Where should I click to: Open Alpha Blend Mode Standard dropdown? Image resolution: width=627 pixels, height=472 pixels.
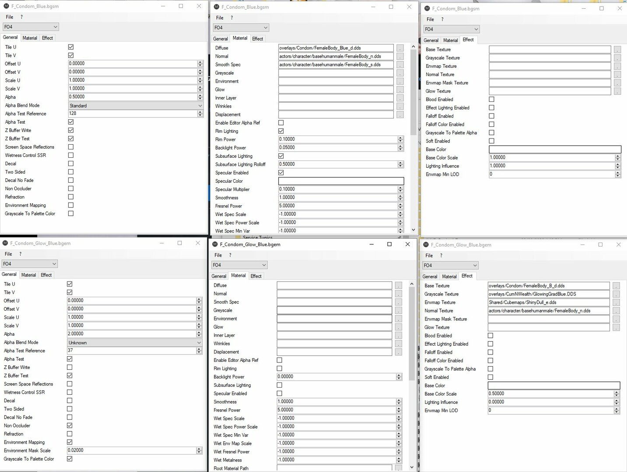(136, 106)
